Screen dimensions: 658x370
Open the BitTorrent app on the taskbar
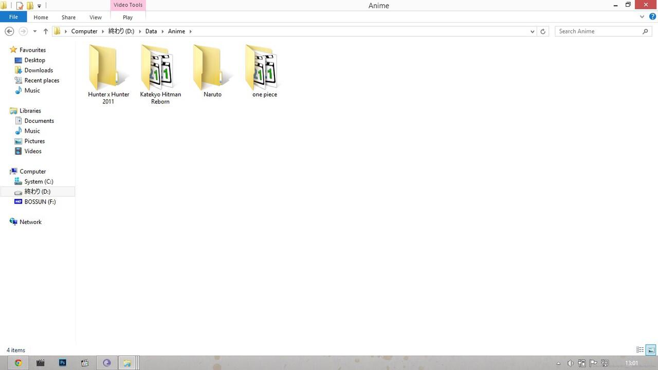pos(107,363)
